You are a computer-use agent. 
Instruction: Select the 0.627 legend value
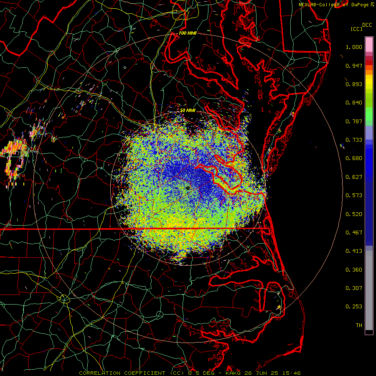[x=354, y=177]
